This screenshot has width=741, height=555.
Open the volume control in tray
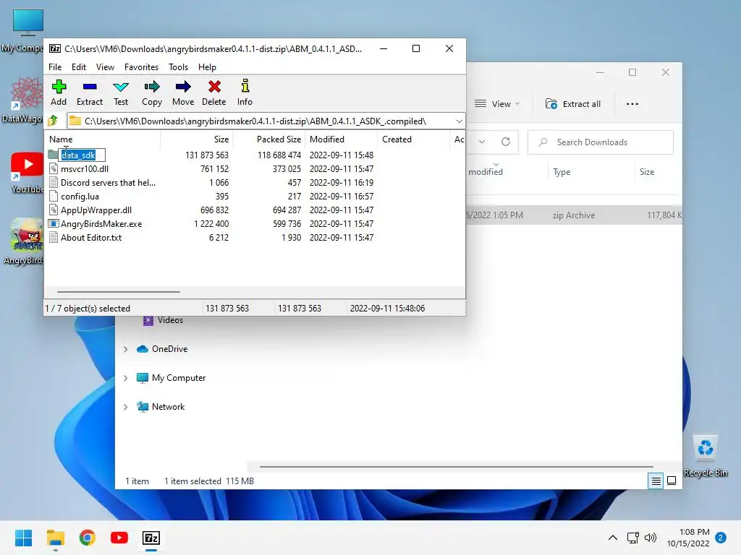coord(651,538)
